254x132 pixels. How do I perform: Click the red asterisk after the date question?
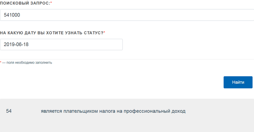coord(104,32)
